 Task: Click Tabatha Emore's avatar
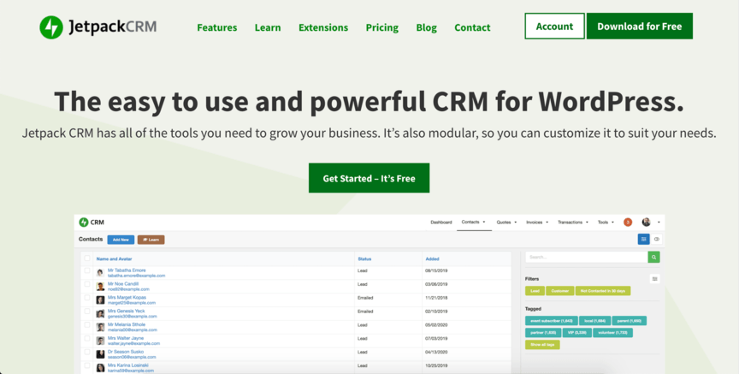point(100,273)
